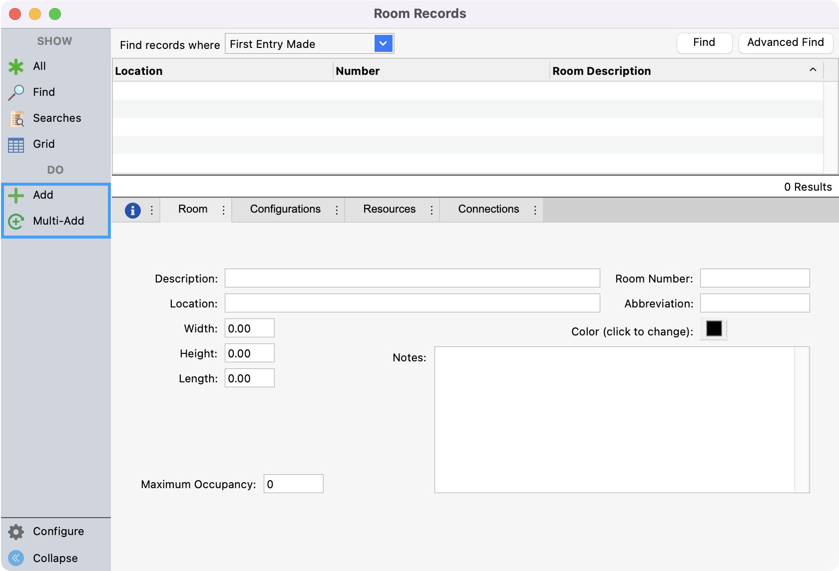839x571 pixels.
Task: Click the green plus Add icon
Action: coord(16,195)
